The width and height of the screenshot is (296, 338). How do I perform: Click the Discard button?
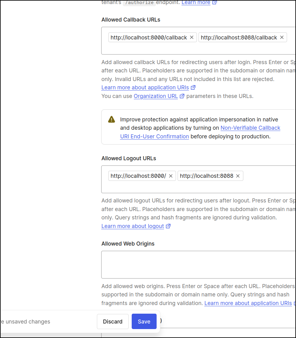[113, 321]
